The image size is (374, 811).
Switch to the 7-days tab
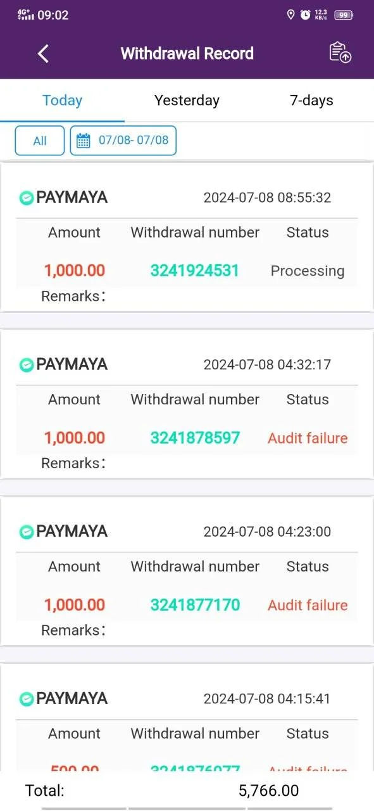pyautogui.click(x=311, y=100)
